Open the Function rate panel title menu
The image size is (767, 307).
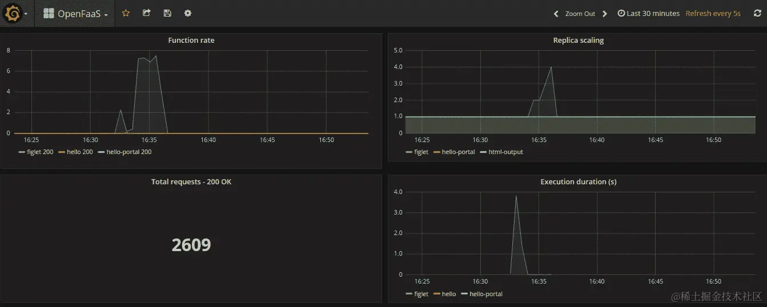(191, 41)
